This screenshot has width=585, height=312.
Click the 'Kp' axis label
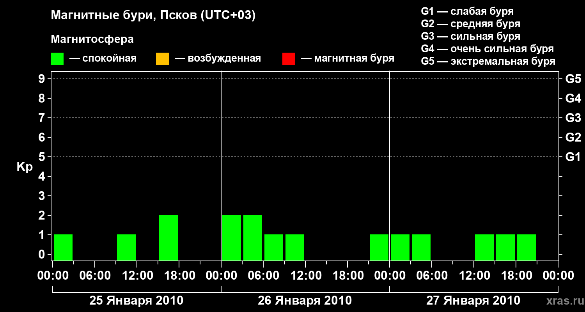25,167
